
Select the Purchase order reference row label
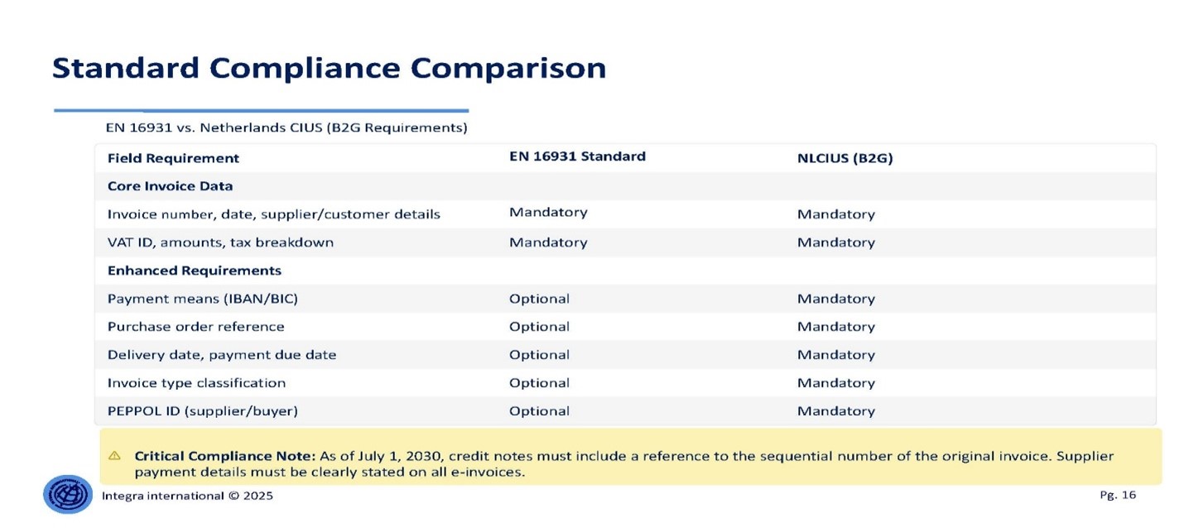point(195,327)
